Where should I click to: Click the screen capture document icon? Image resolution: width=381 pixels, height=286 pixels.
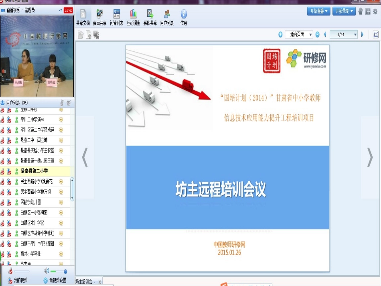click(97, 35)
